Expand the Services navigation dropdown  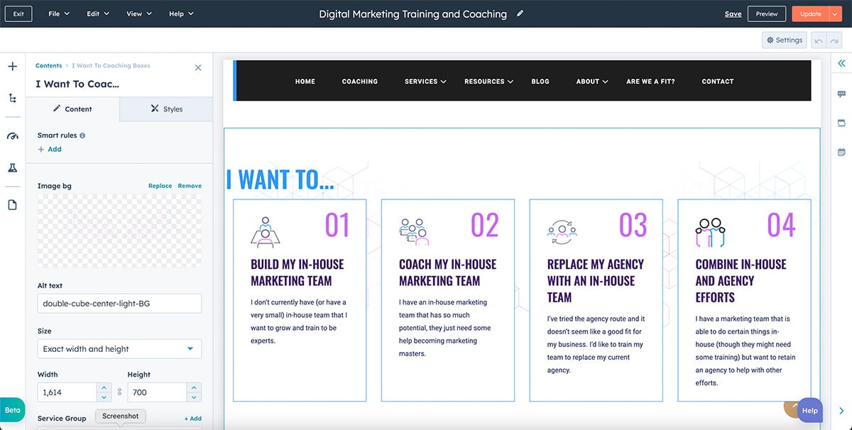click(x=425, y=81)
